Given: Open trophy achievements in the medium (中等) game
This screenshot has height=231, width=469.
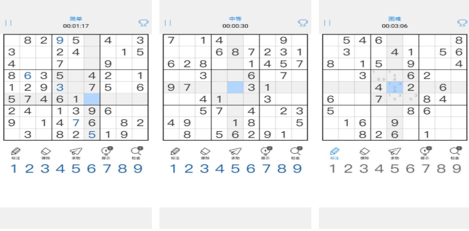Looking at the screenshot, I should 302,23.
